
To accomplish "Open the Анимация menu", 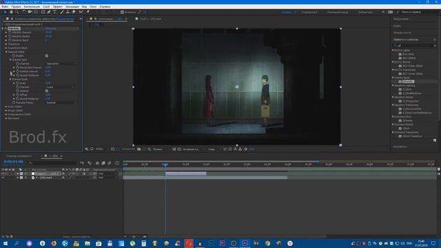I will pyautogui.click(x=72, y=6).
